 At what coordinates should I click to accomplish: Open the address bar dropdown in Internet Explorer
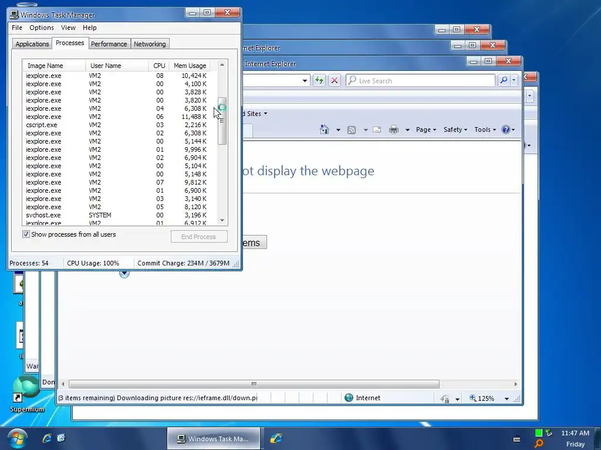(305, 81)
